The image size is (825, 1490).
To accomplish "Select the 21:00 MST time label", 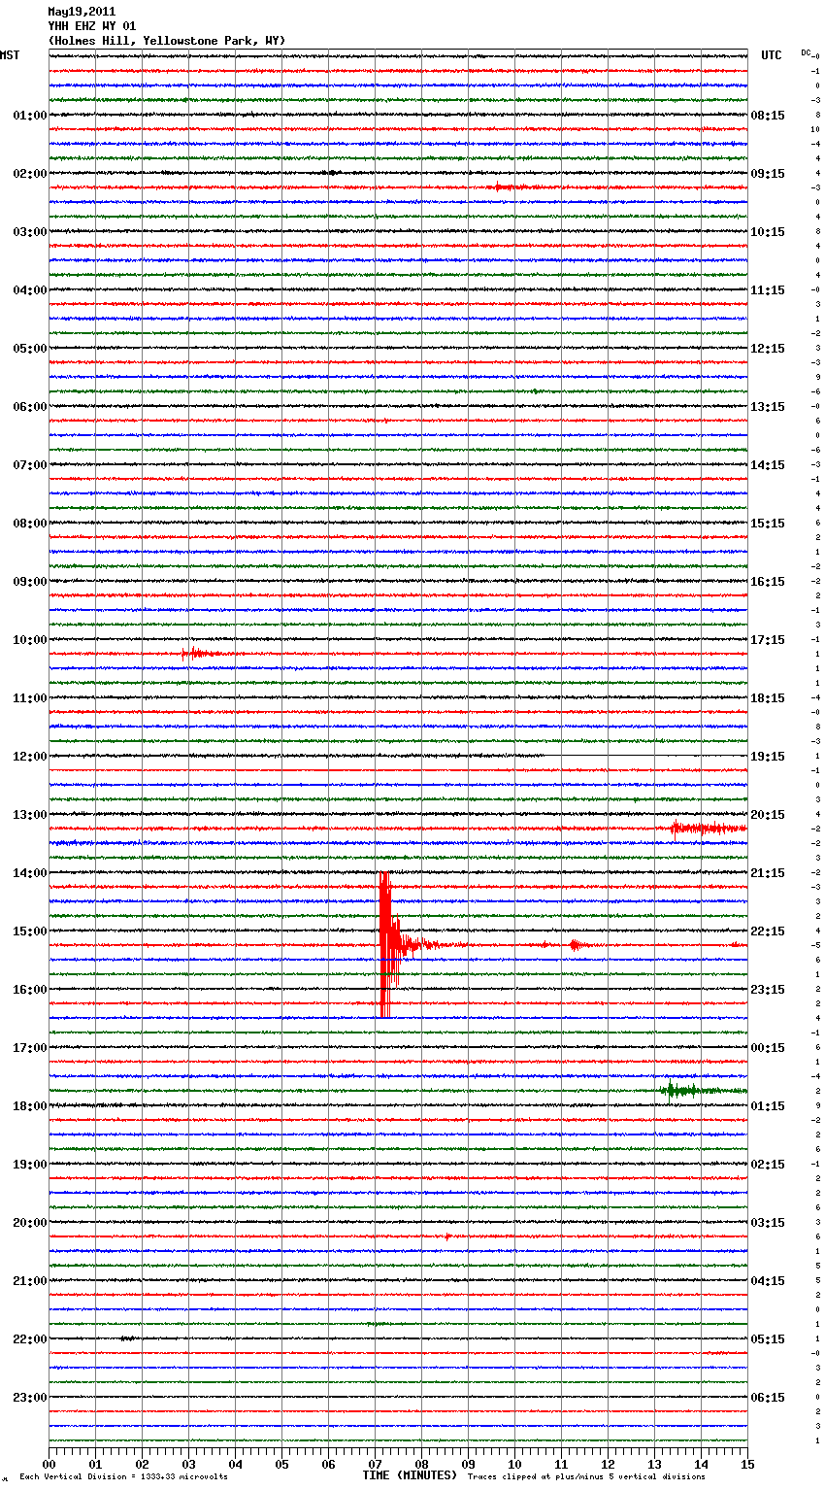I will tap(30, 1281).
